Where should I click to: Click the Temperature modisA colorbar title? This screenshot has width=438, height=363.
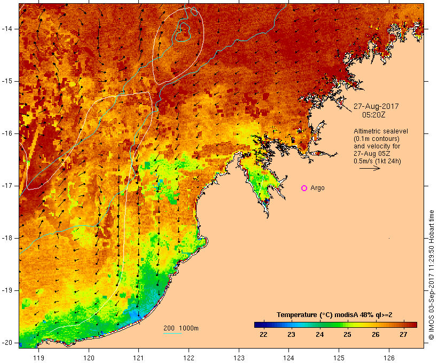tap(334, 315)
